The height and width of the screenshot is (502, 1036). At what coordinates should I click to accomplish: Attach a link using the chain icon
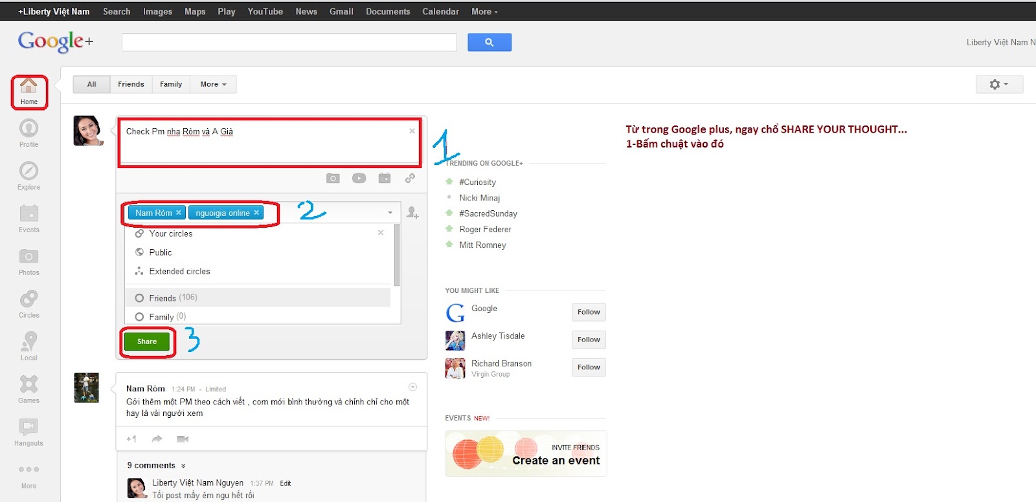pyautogui.click(x=410, y=178)
